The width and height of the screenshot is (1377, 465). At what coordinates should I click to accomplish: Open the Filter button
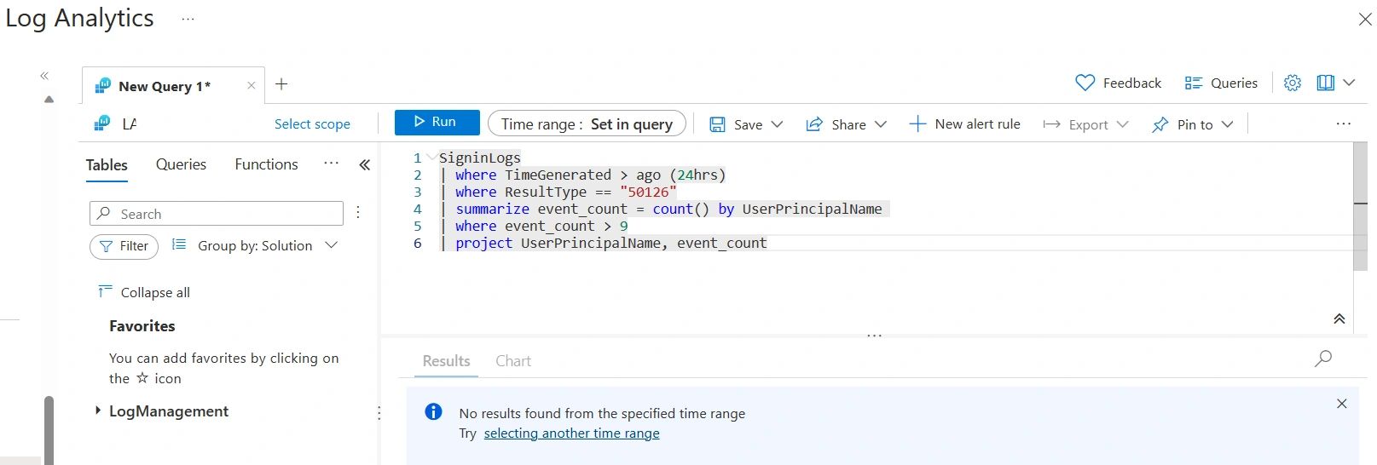pyautogui.click(x=124, y=246)
